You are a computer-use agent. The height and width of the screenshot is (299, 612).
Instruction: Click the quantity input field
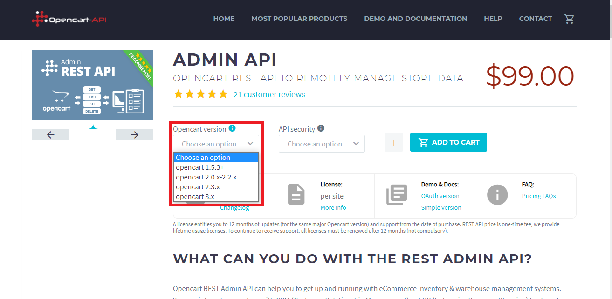pyautogui.click(x=394, y=143)
